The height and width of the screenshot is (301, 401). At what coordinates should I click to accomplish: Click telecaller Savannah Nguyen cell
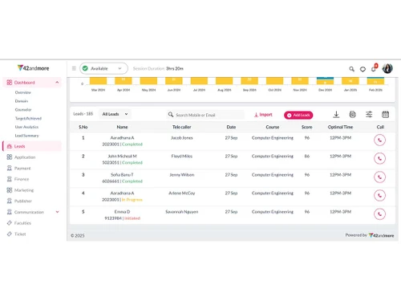point(182,212)
